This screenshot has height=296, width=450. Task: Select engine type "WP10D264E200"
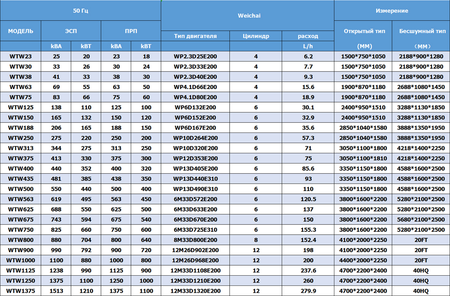(195, 138)
